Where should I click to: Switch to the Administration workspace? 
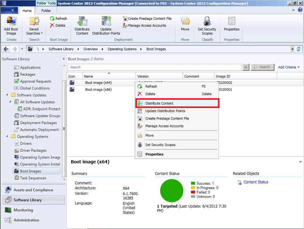pyautogui.click(x=34, y=220)
